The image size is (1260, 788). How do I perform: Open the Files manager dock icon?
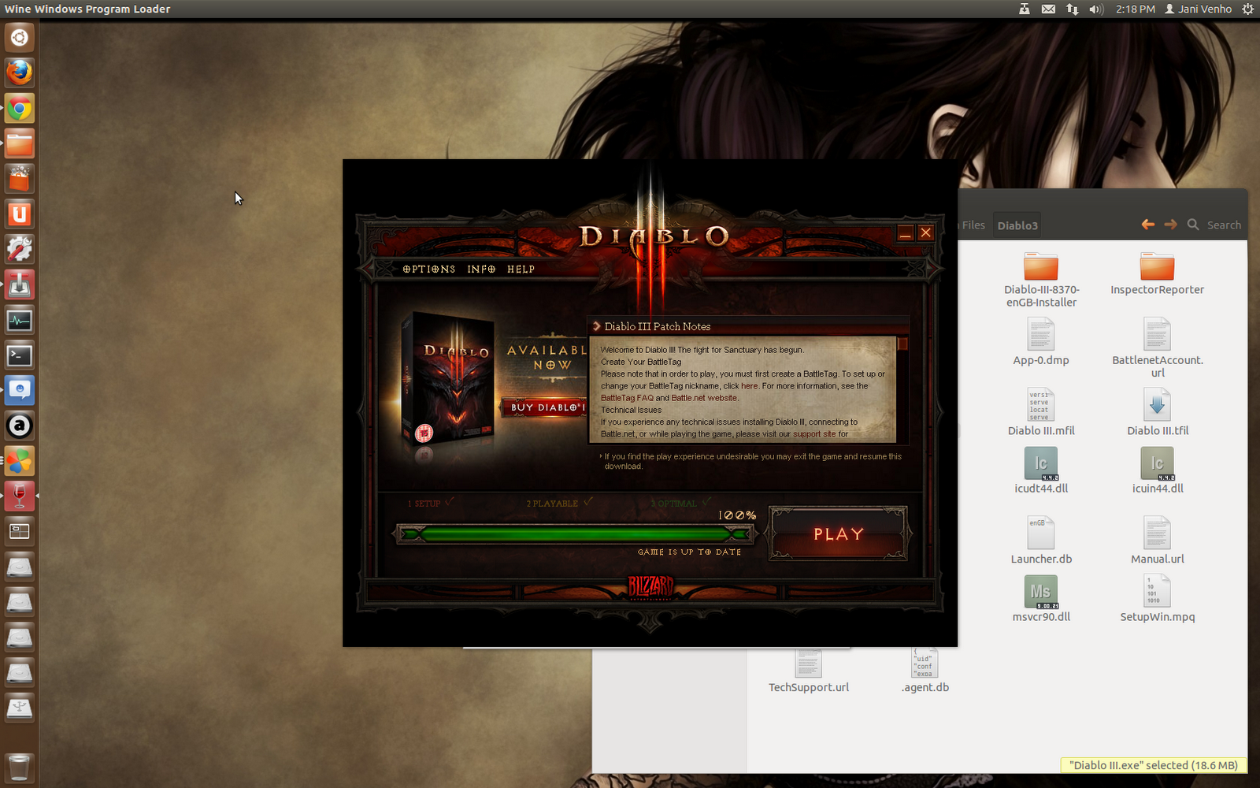(20, 143)
